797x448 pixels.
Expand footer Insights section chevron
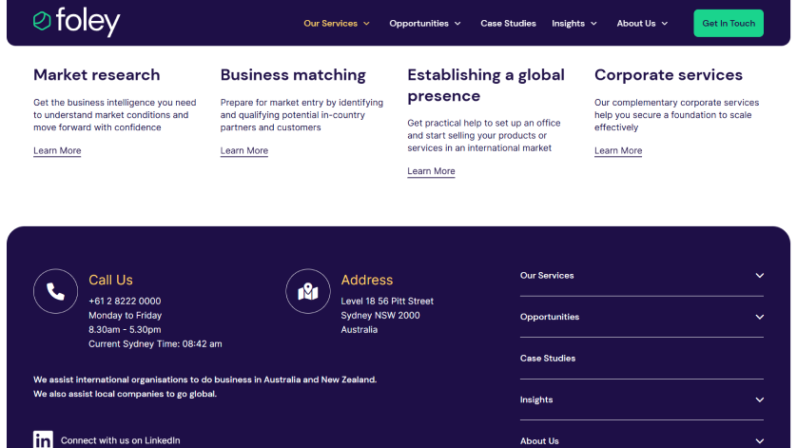coord(759,399)
